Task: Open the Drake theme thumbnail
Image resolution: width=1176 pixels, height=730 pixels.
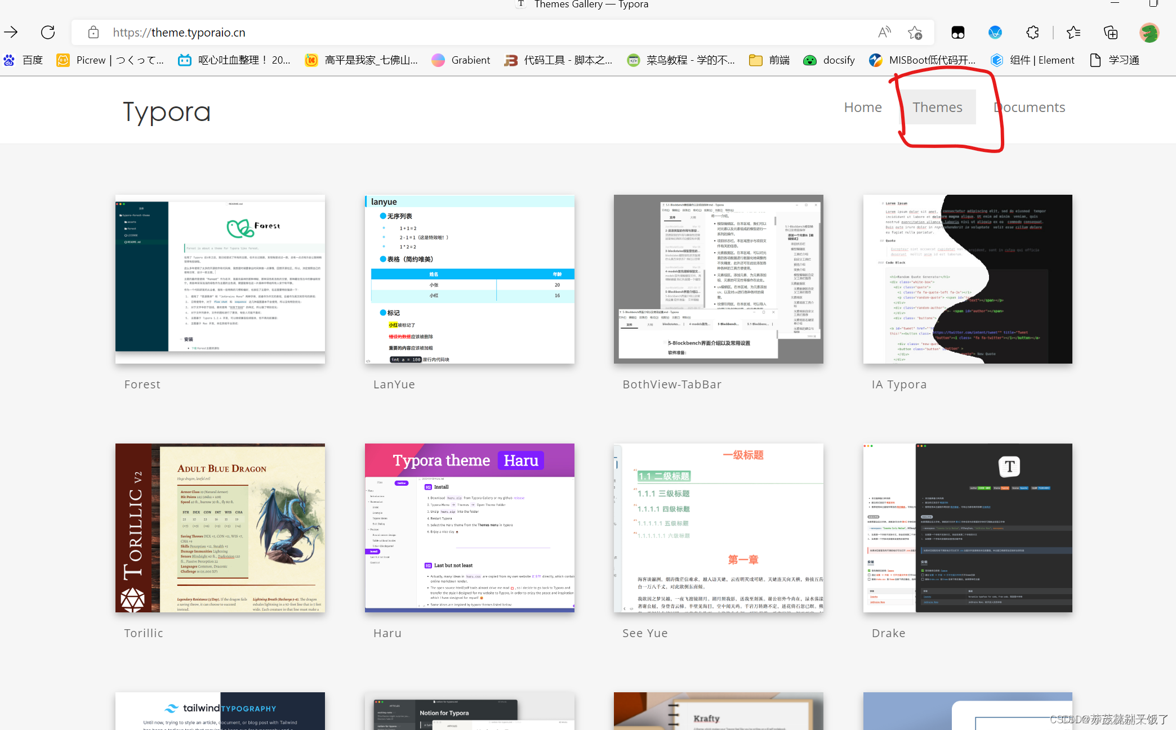Action: [968, 528]
